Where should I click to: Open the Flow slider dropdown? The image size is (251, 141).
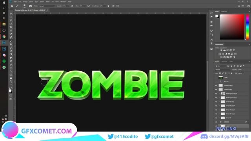click(x=85, y=6)
